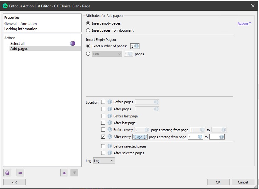The width and height of the screenshot is (259, 189).
Task: Remove the selected action with the minus icon
Action: coord(20,173)
